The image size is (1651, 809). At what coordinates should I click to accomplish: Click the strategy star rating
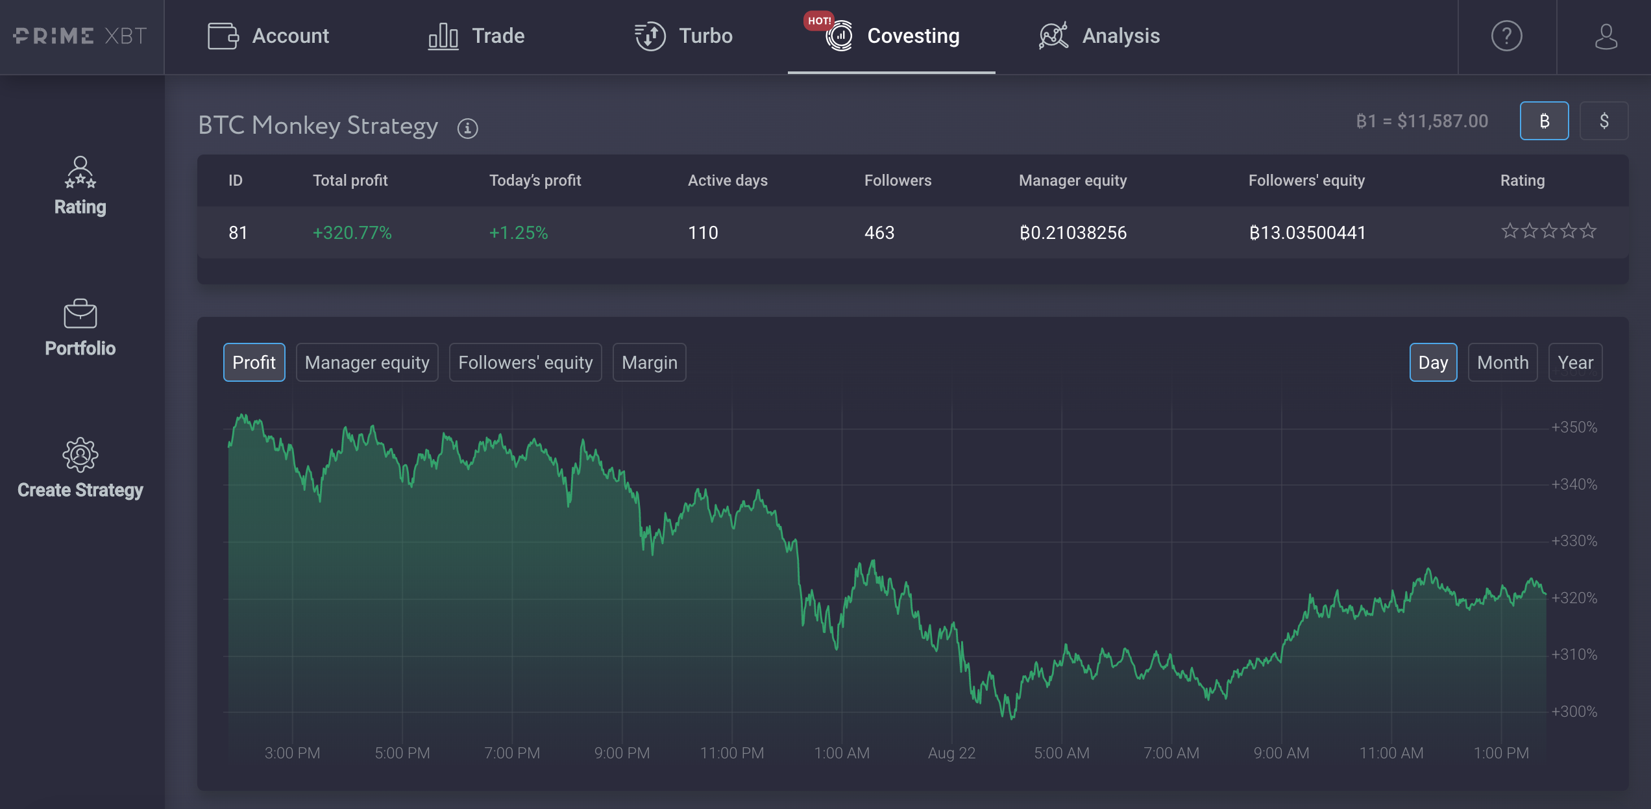point(1548,231)
